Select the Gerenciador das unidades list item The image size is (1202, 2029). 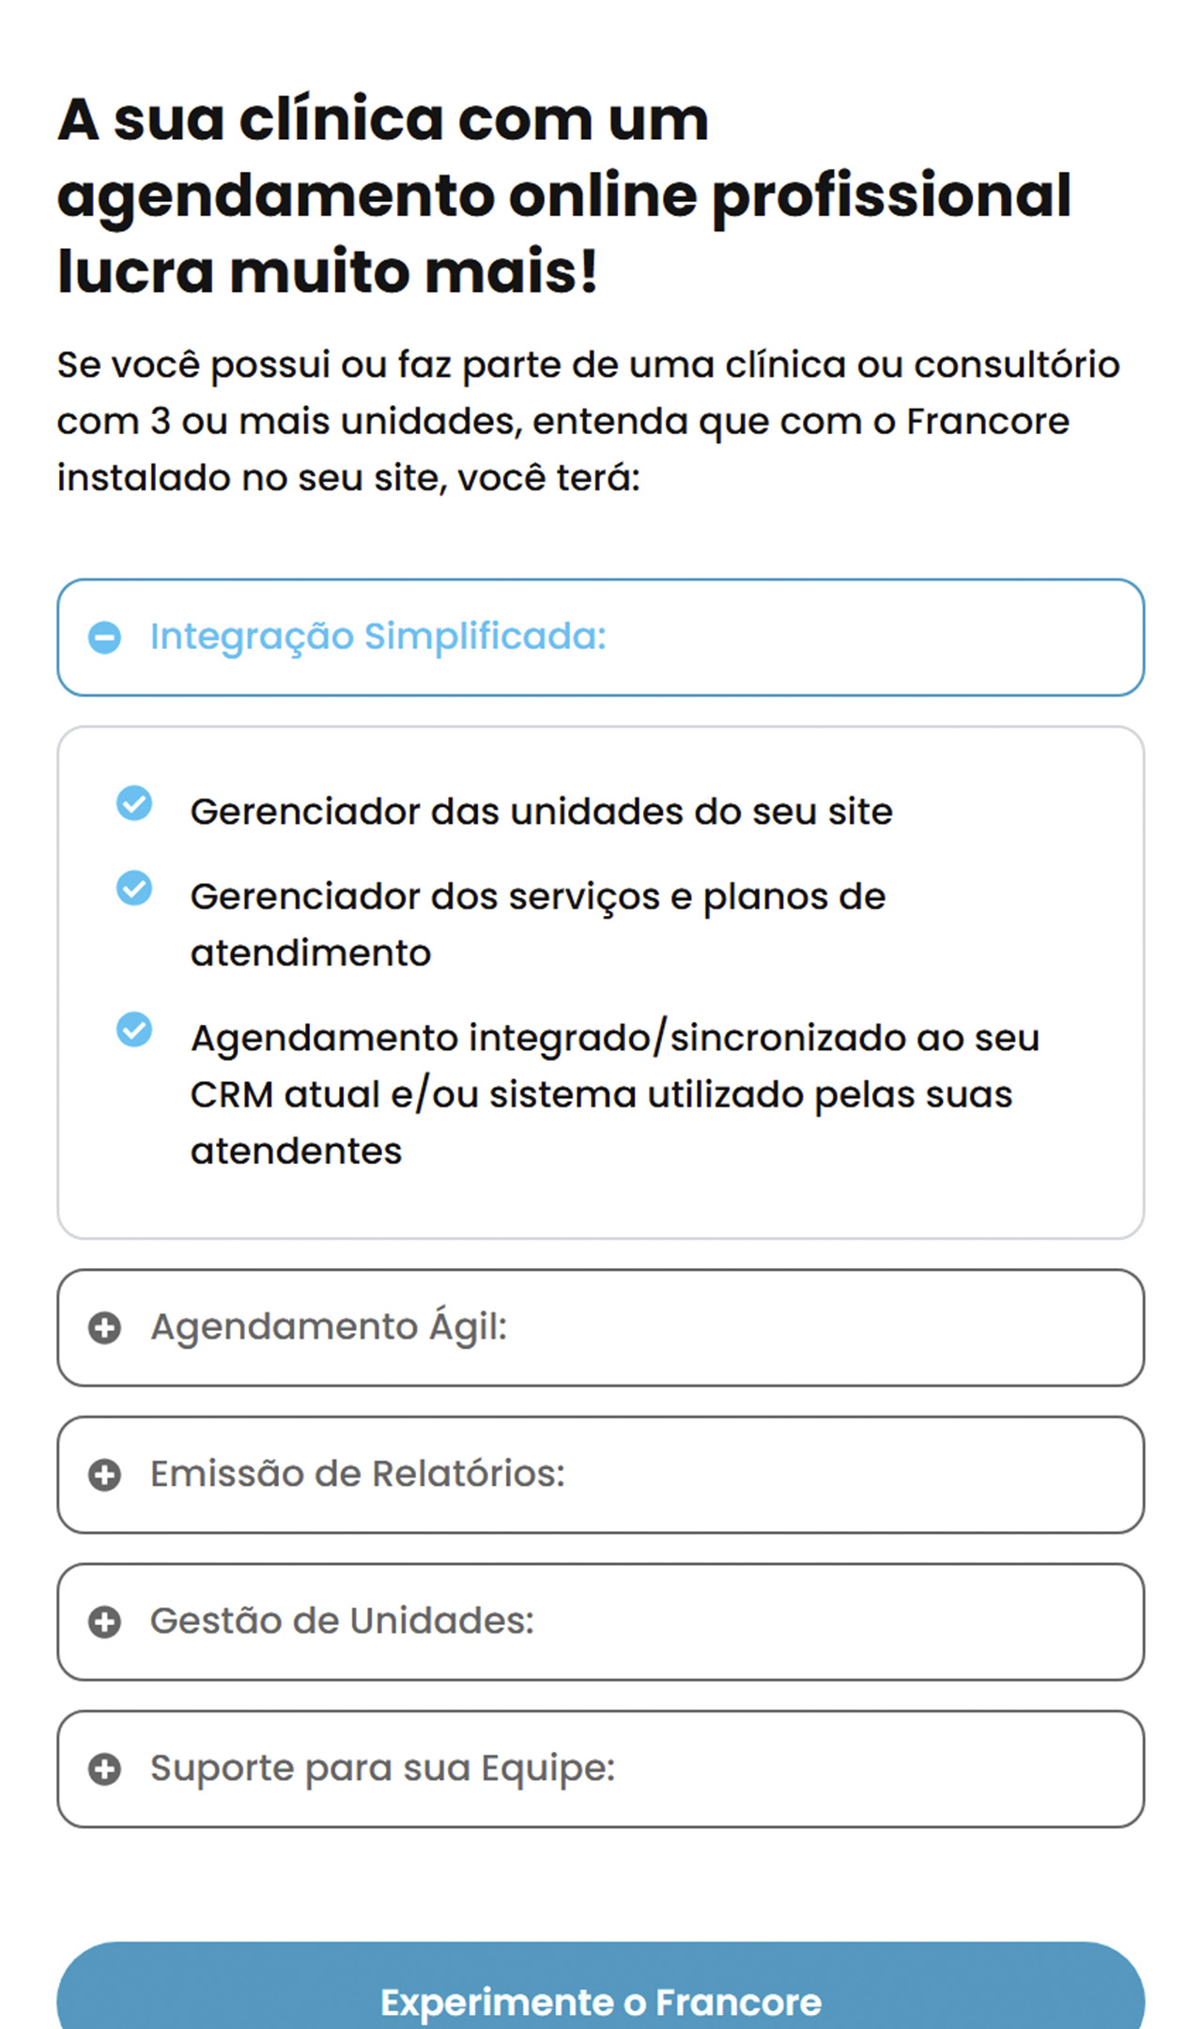pyautogui.click(x=541, y=812)
